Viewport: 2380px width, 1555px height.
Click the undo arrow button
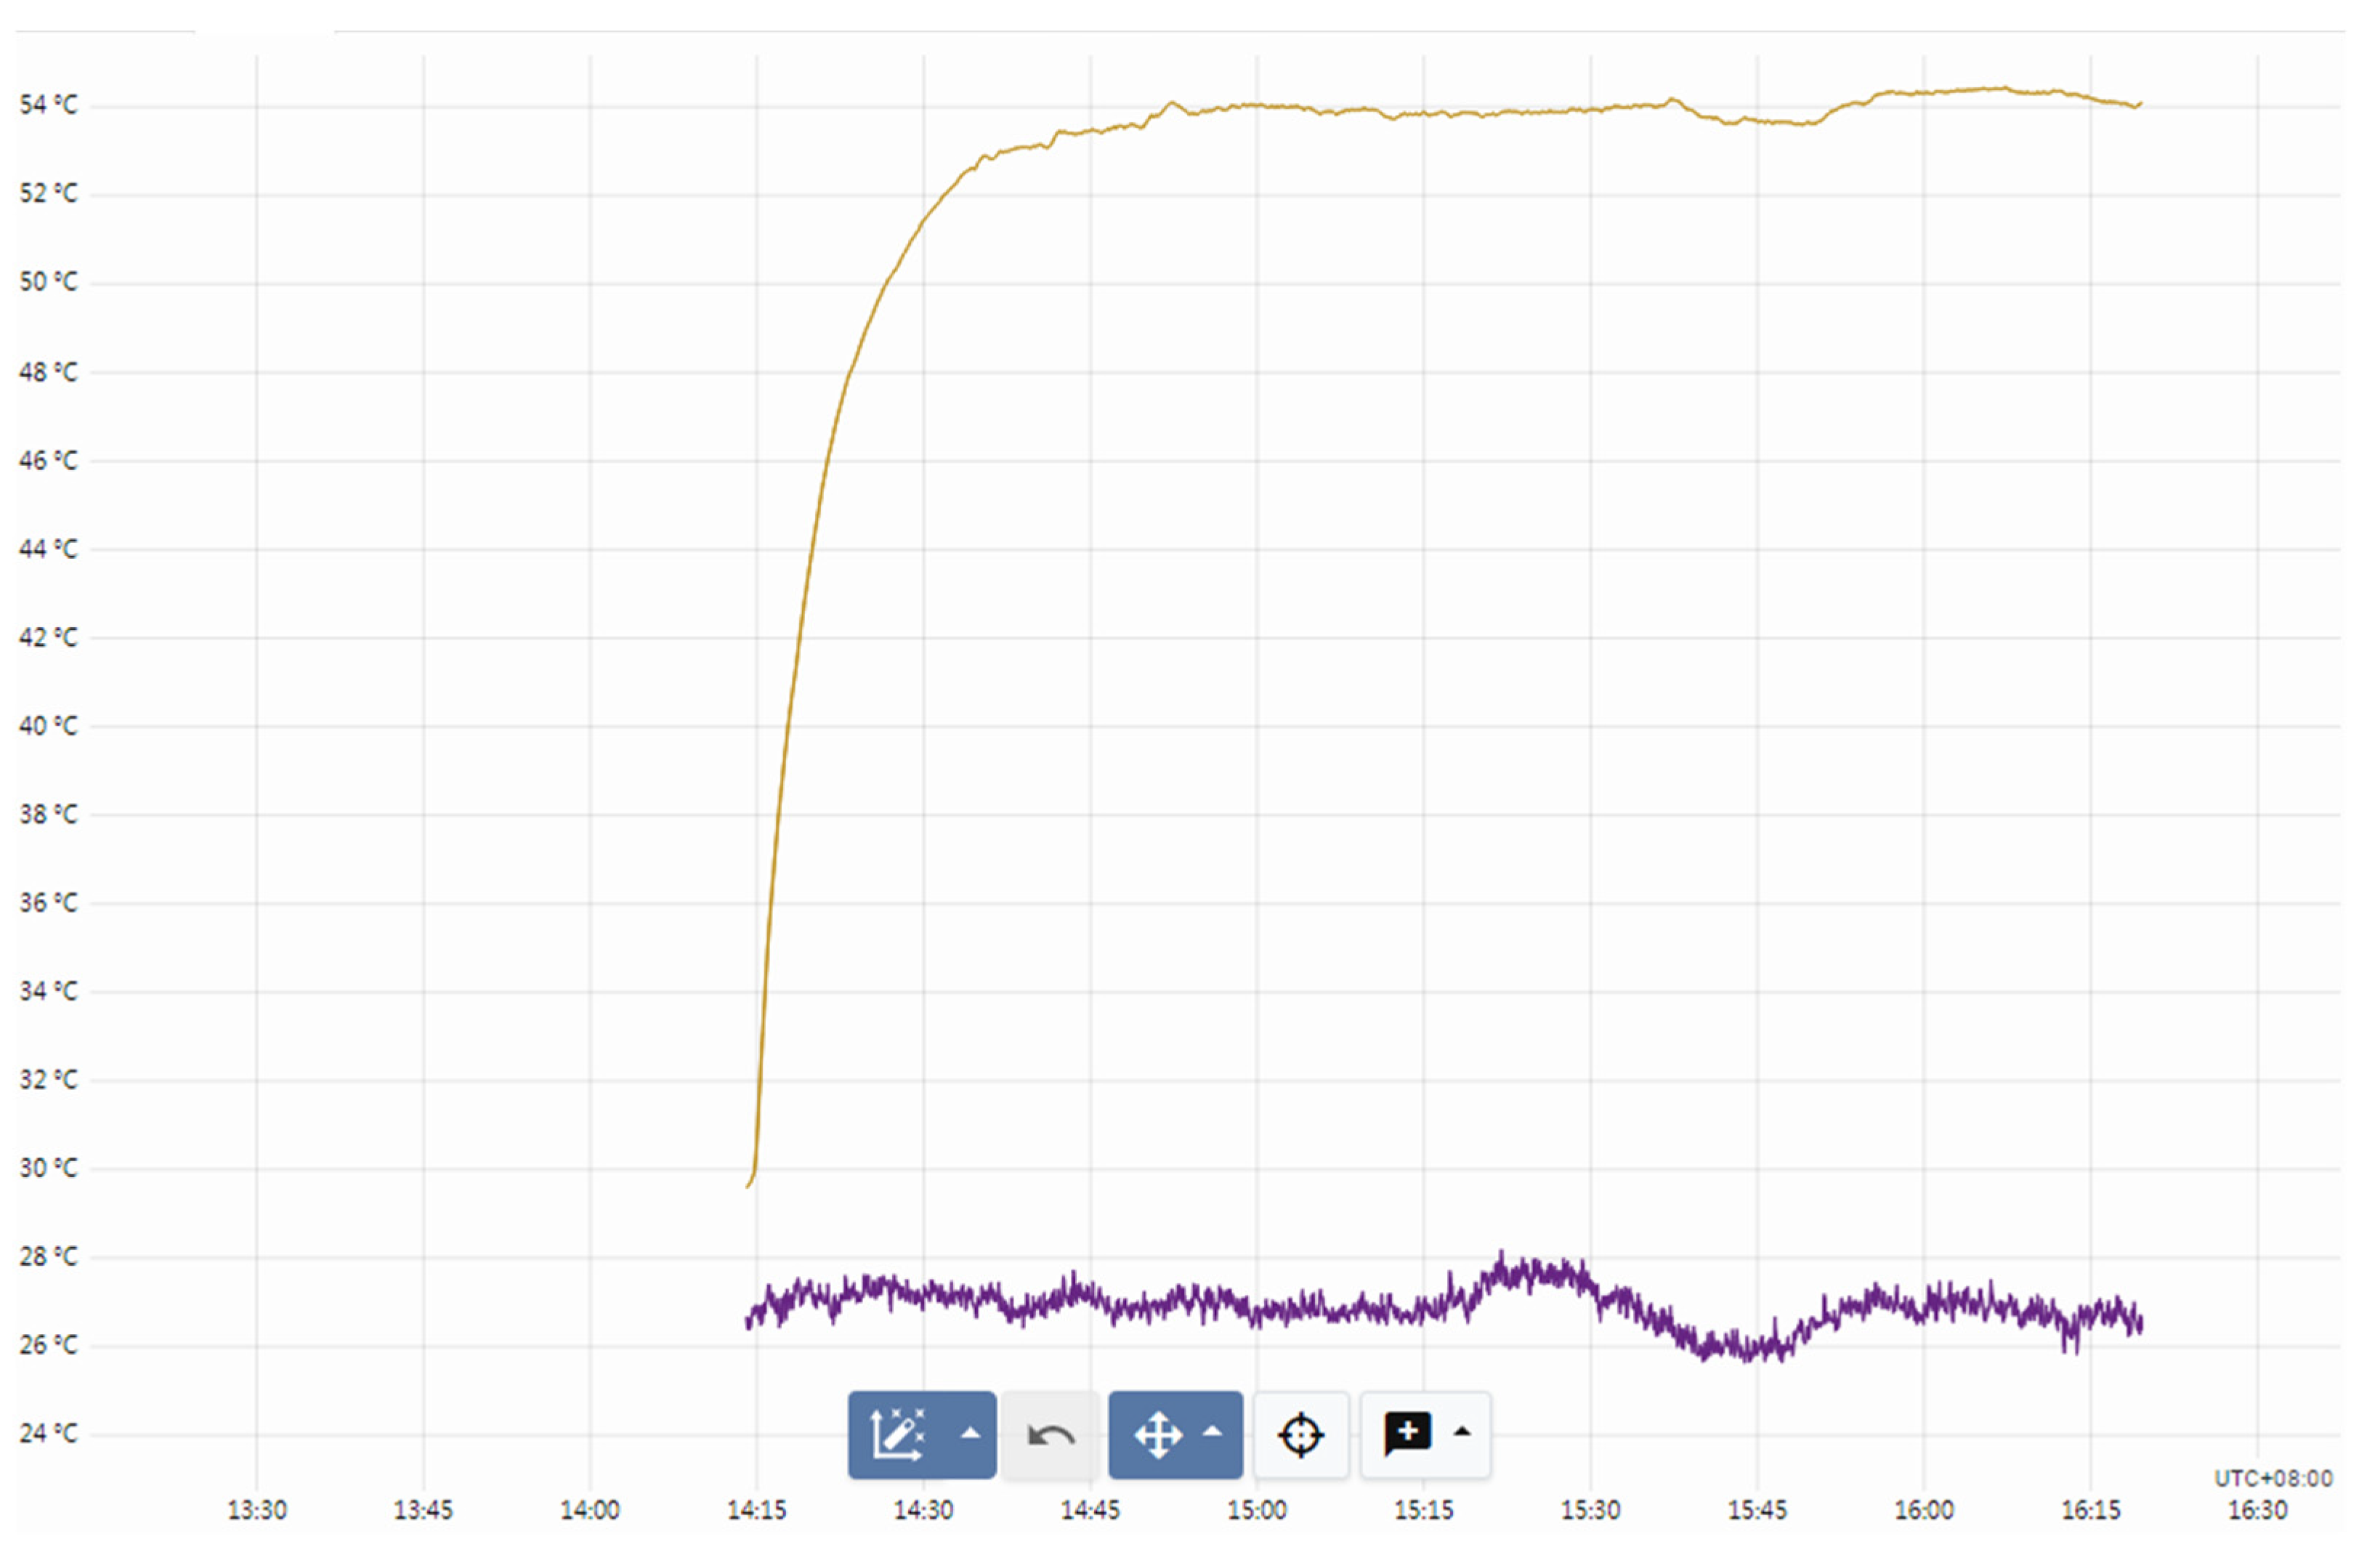point(1050,1436)
